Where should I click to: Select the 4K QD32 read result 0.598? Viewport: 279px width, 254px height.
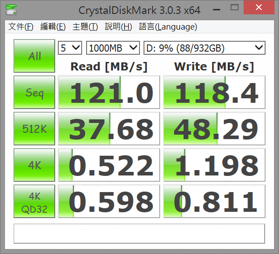(109, 201)
